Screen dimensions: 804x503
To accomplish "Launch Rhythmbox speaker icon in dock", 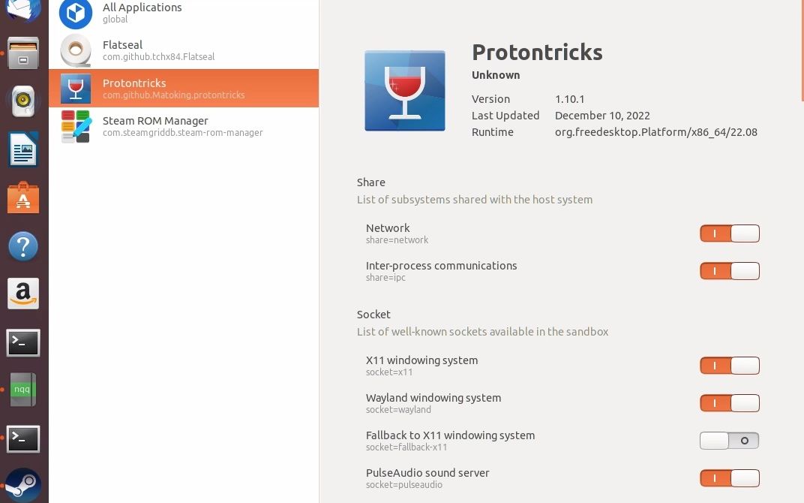I will [23, 101].
